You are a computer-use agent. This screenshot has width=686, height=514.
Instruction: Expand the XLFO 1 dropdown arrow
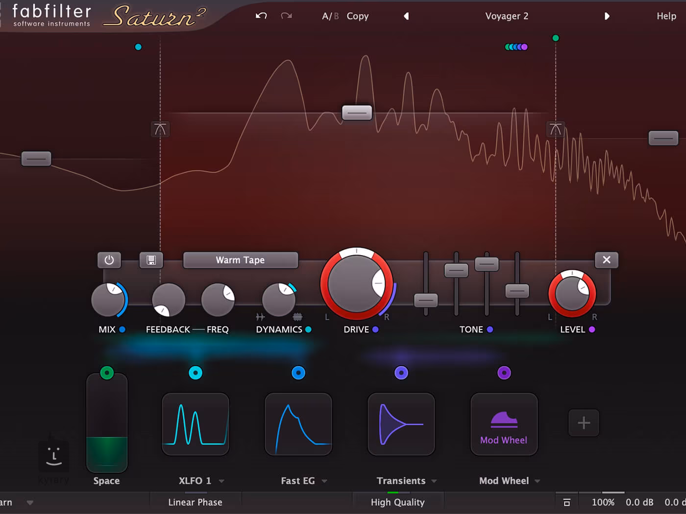coord(221,481)
